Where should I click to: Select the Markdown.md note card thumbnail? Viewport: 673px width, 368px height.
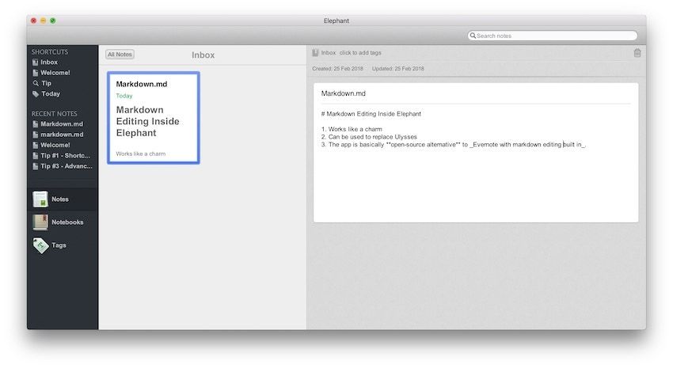pos(154,118)
